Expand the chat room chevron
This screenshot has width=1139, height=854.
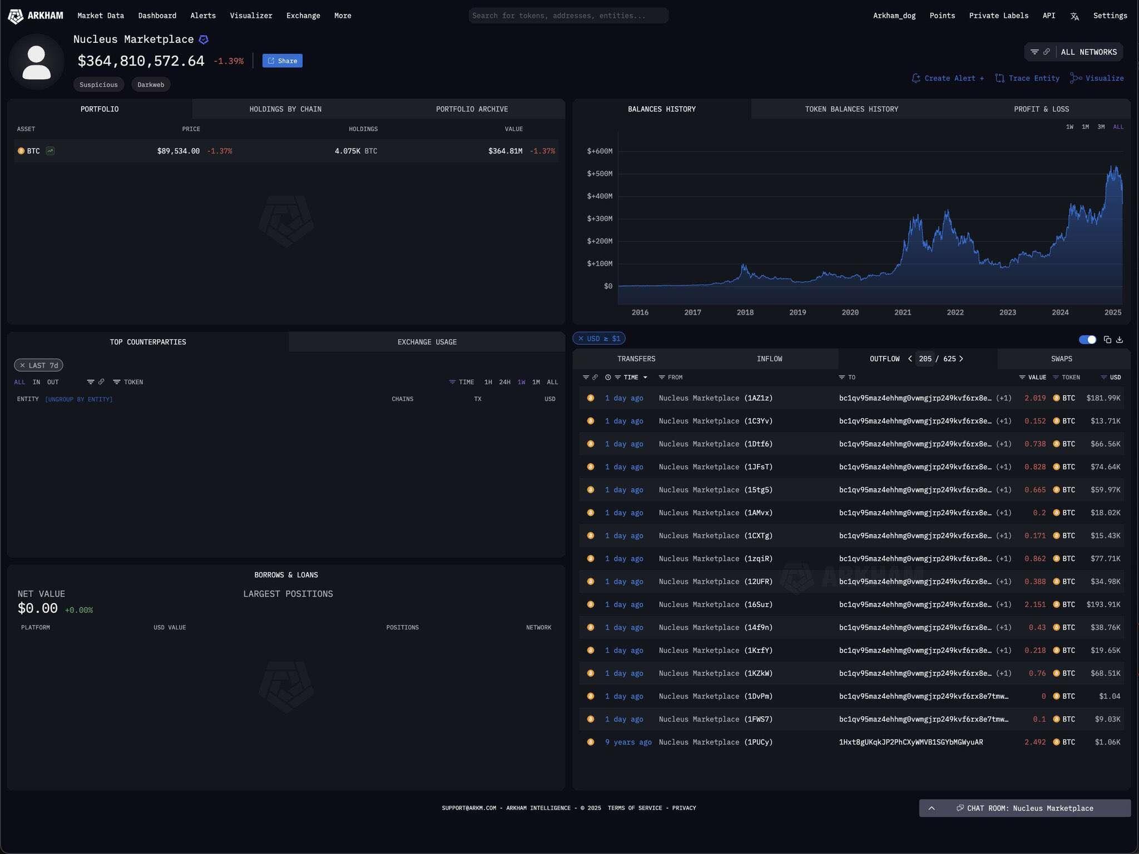pyautogui.click(x=932, y=808)
